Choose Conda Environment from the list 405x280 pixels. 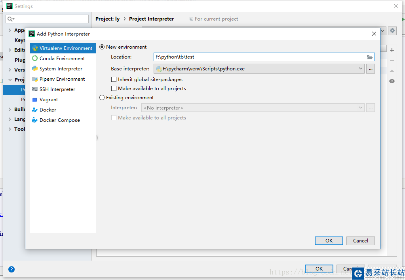tap(62, 59)
